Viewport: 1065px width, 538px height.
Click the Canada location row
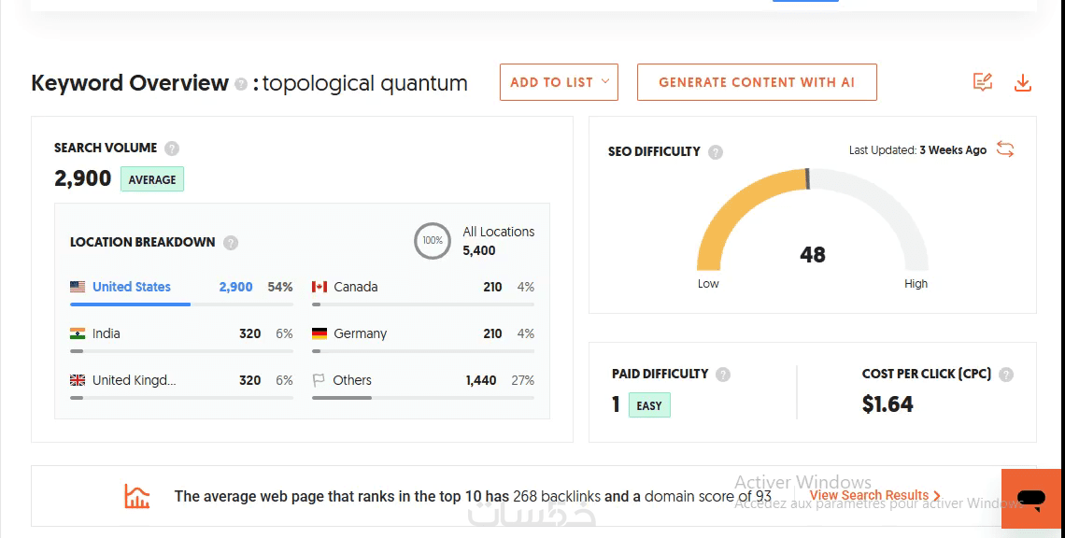pyautogui.click(x=422, y=288)
